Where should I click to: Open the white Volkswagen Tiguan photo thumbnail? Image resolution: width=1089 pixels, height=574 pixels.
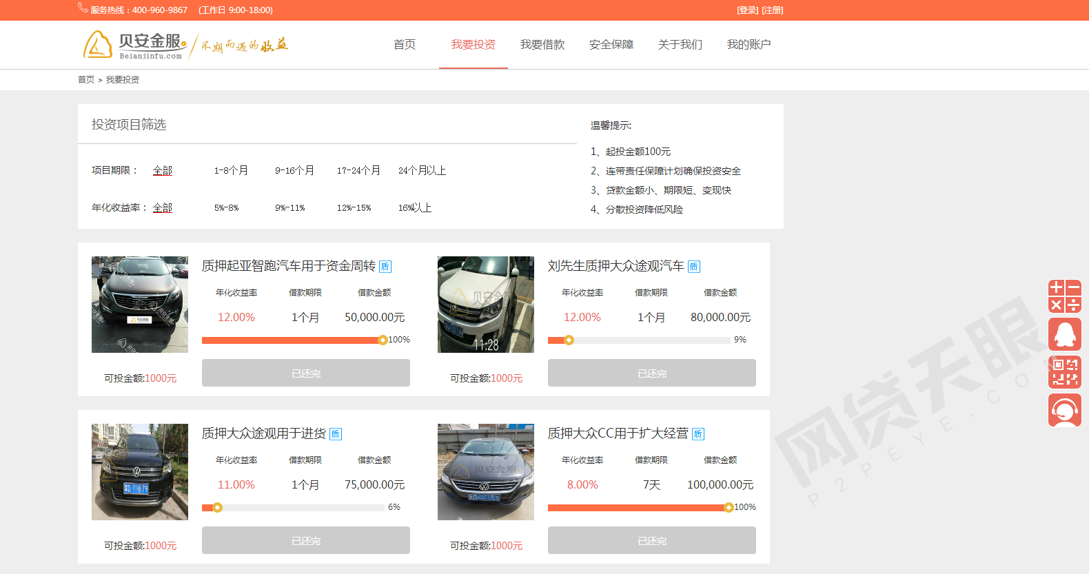click(x=486, y=305)
